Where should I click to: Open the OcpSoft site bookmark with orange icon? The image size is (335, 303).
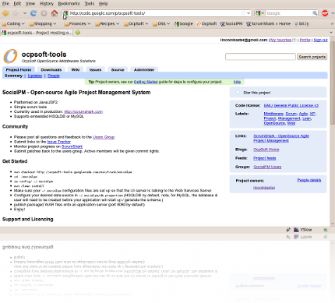(x=206, y=23)
